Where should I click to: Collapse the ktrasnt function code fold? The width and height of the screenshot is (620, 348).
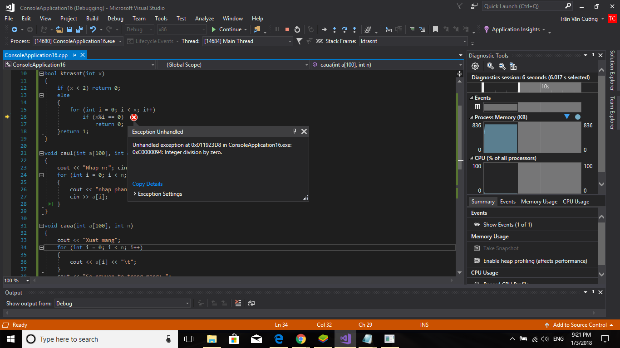(41, 73)
